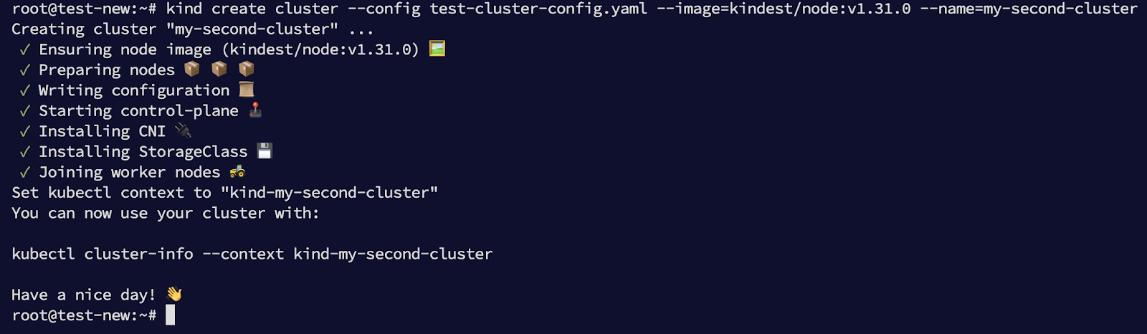Click the checkmark before Installing CNI
The height and width of the screenshot is (334, 1147).
[25, 132]
